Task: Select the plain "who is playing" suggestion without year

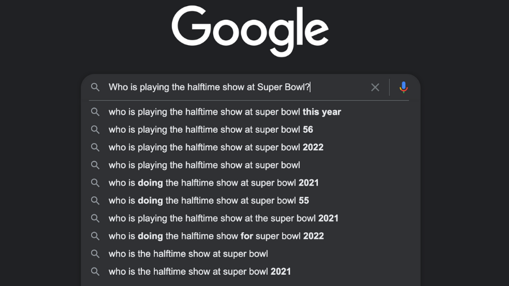Action: [x=204, y=165]
